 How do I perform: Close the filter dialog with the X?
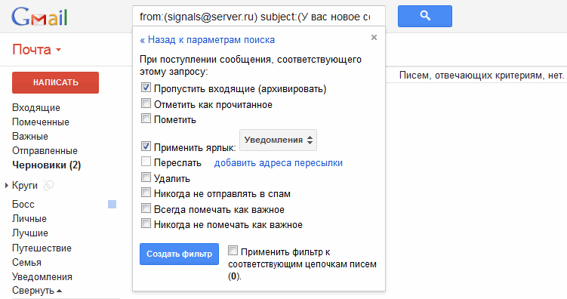374,37
